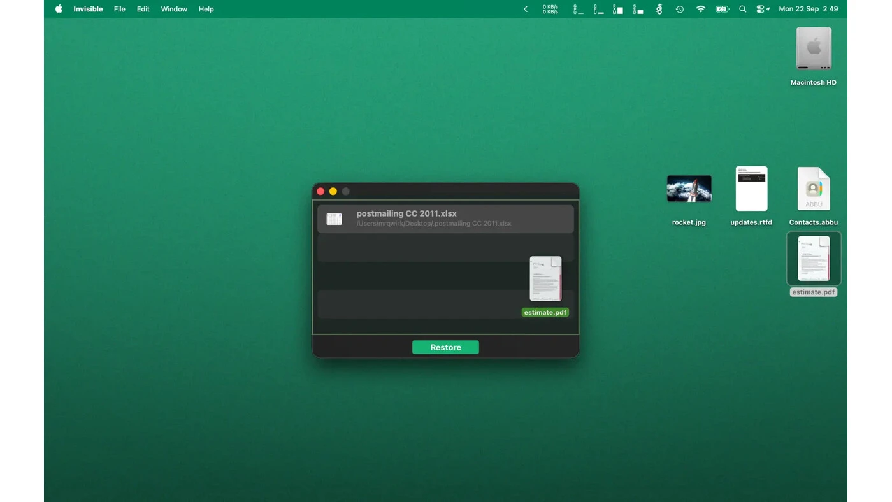Screen dimensions: 892x502
Task: Click the estimate.pdf thumbnail inside the window
Action: point(545,279)
